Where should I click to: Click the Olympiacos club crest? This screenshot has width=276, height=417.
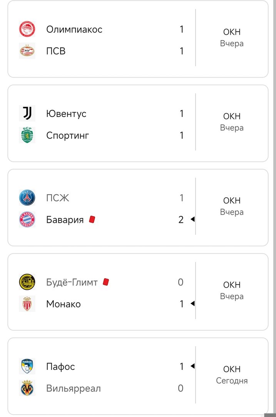27,29
